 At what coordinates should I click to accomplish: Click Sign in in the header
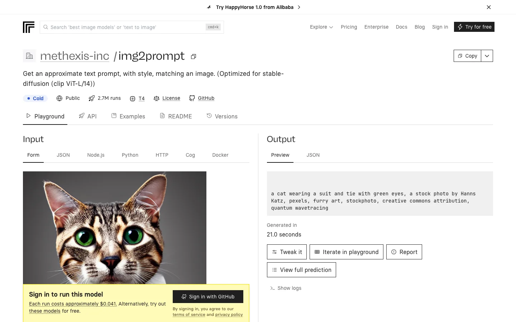click(x=440, y=27)
